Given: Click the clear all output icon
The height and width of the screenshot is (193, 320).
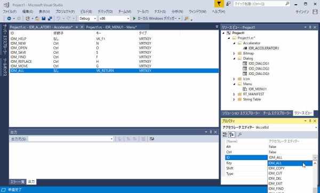Looking at the screenshot, I should click(143, 139).
